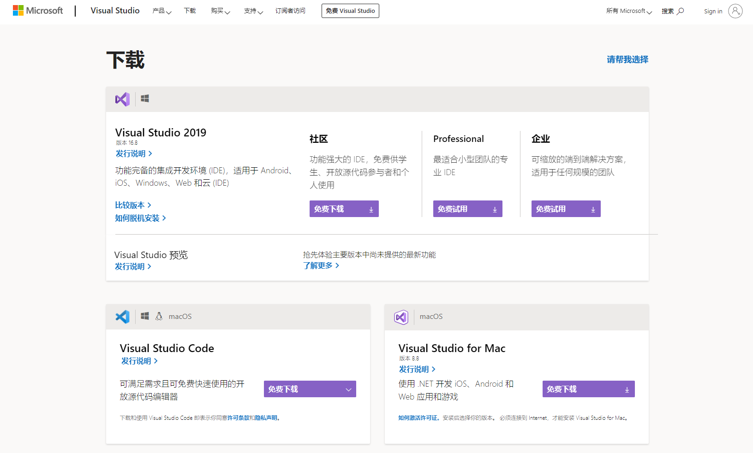753x453 pixels.
Task: Click the blue Visual Studio Code logo
Action: click(x=122, y=317)
